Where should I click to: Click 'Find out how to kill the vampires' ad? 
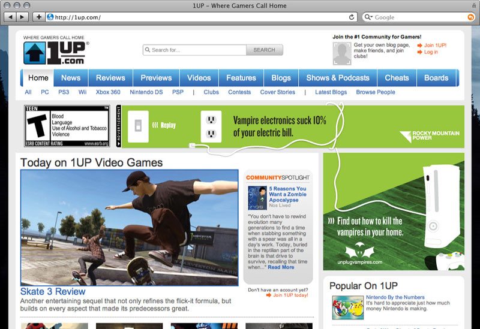[x=370, y=227]
